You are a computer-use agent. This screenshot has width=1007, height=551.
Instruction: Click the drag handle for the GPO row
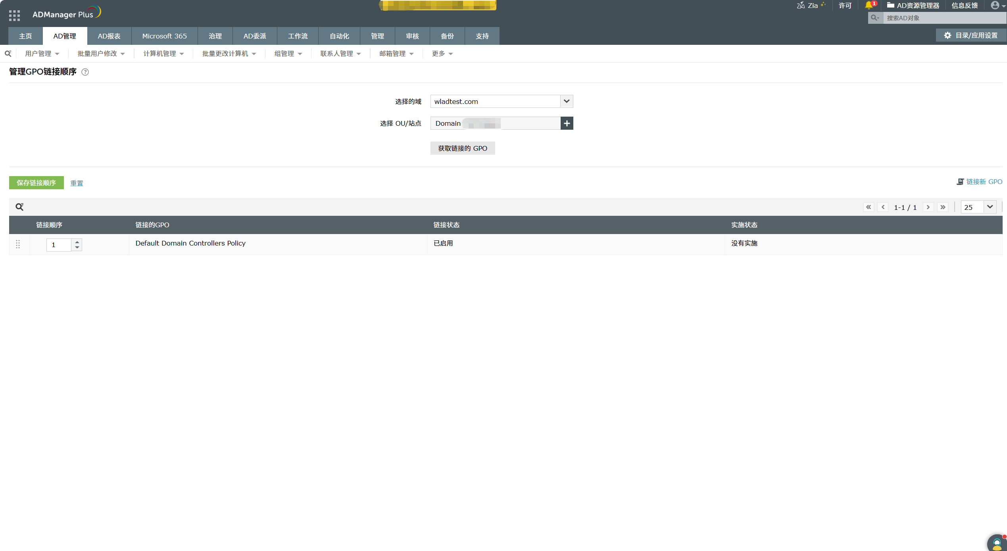(18, 244)
